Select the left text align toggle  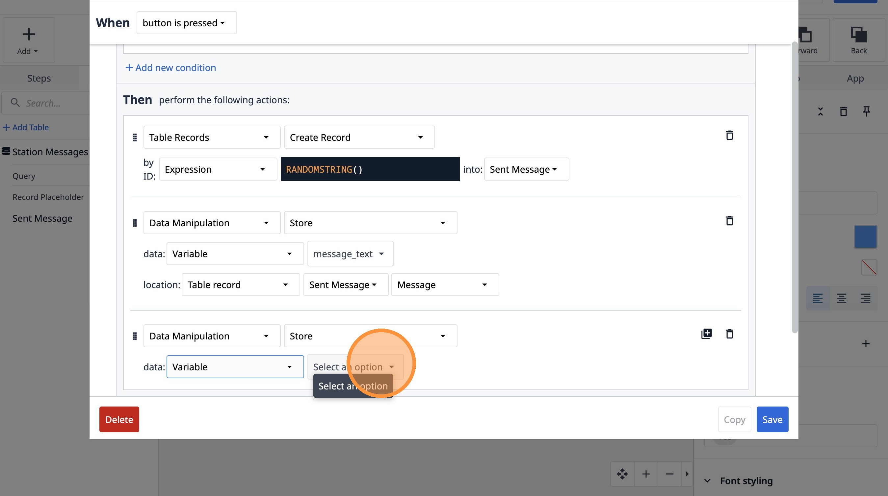[818, 298]
